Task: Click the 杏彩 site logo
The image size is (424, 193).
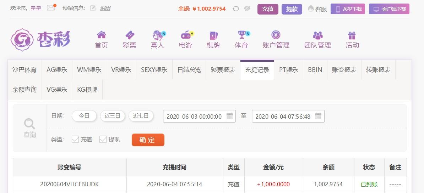Action: pos(40,40)
